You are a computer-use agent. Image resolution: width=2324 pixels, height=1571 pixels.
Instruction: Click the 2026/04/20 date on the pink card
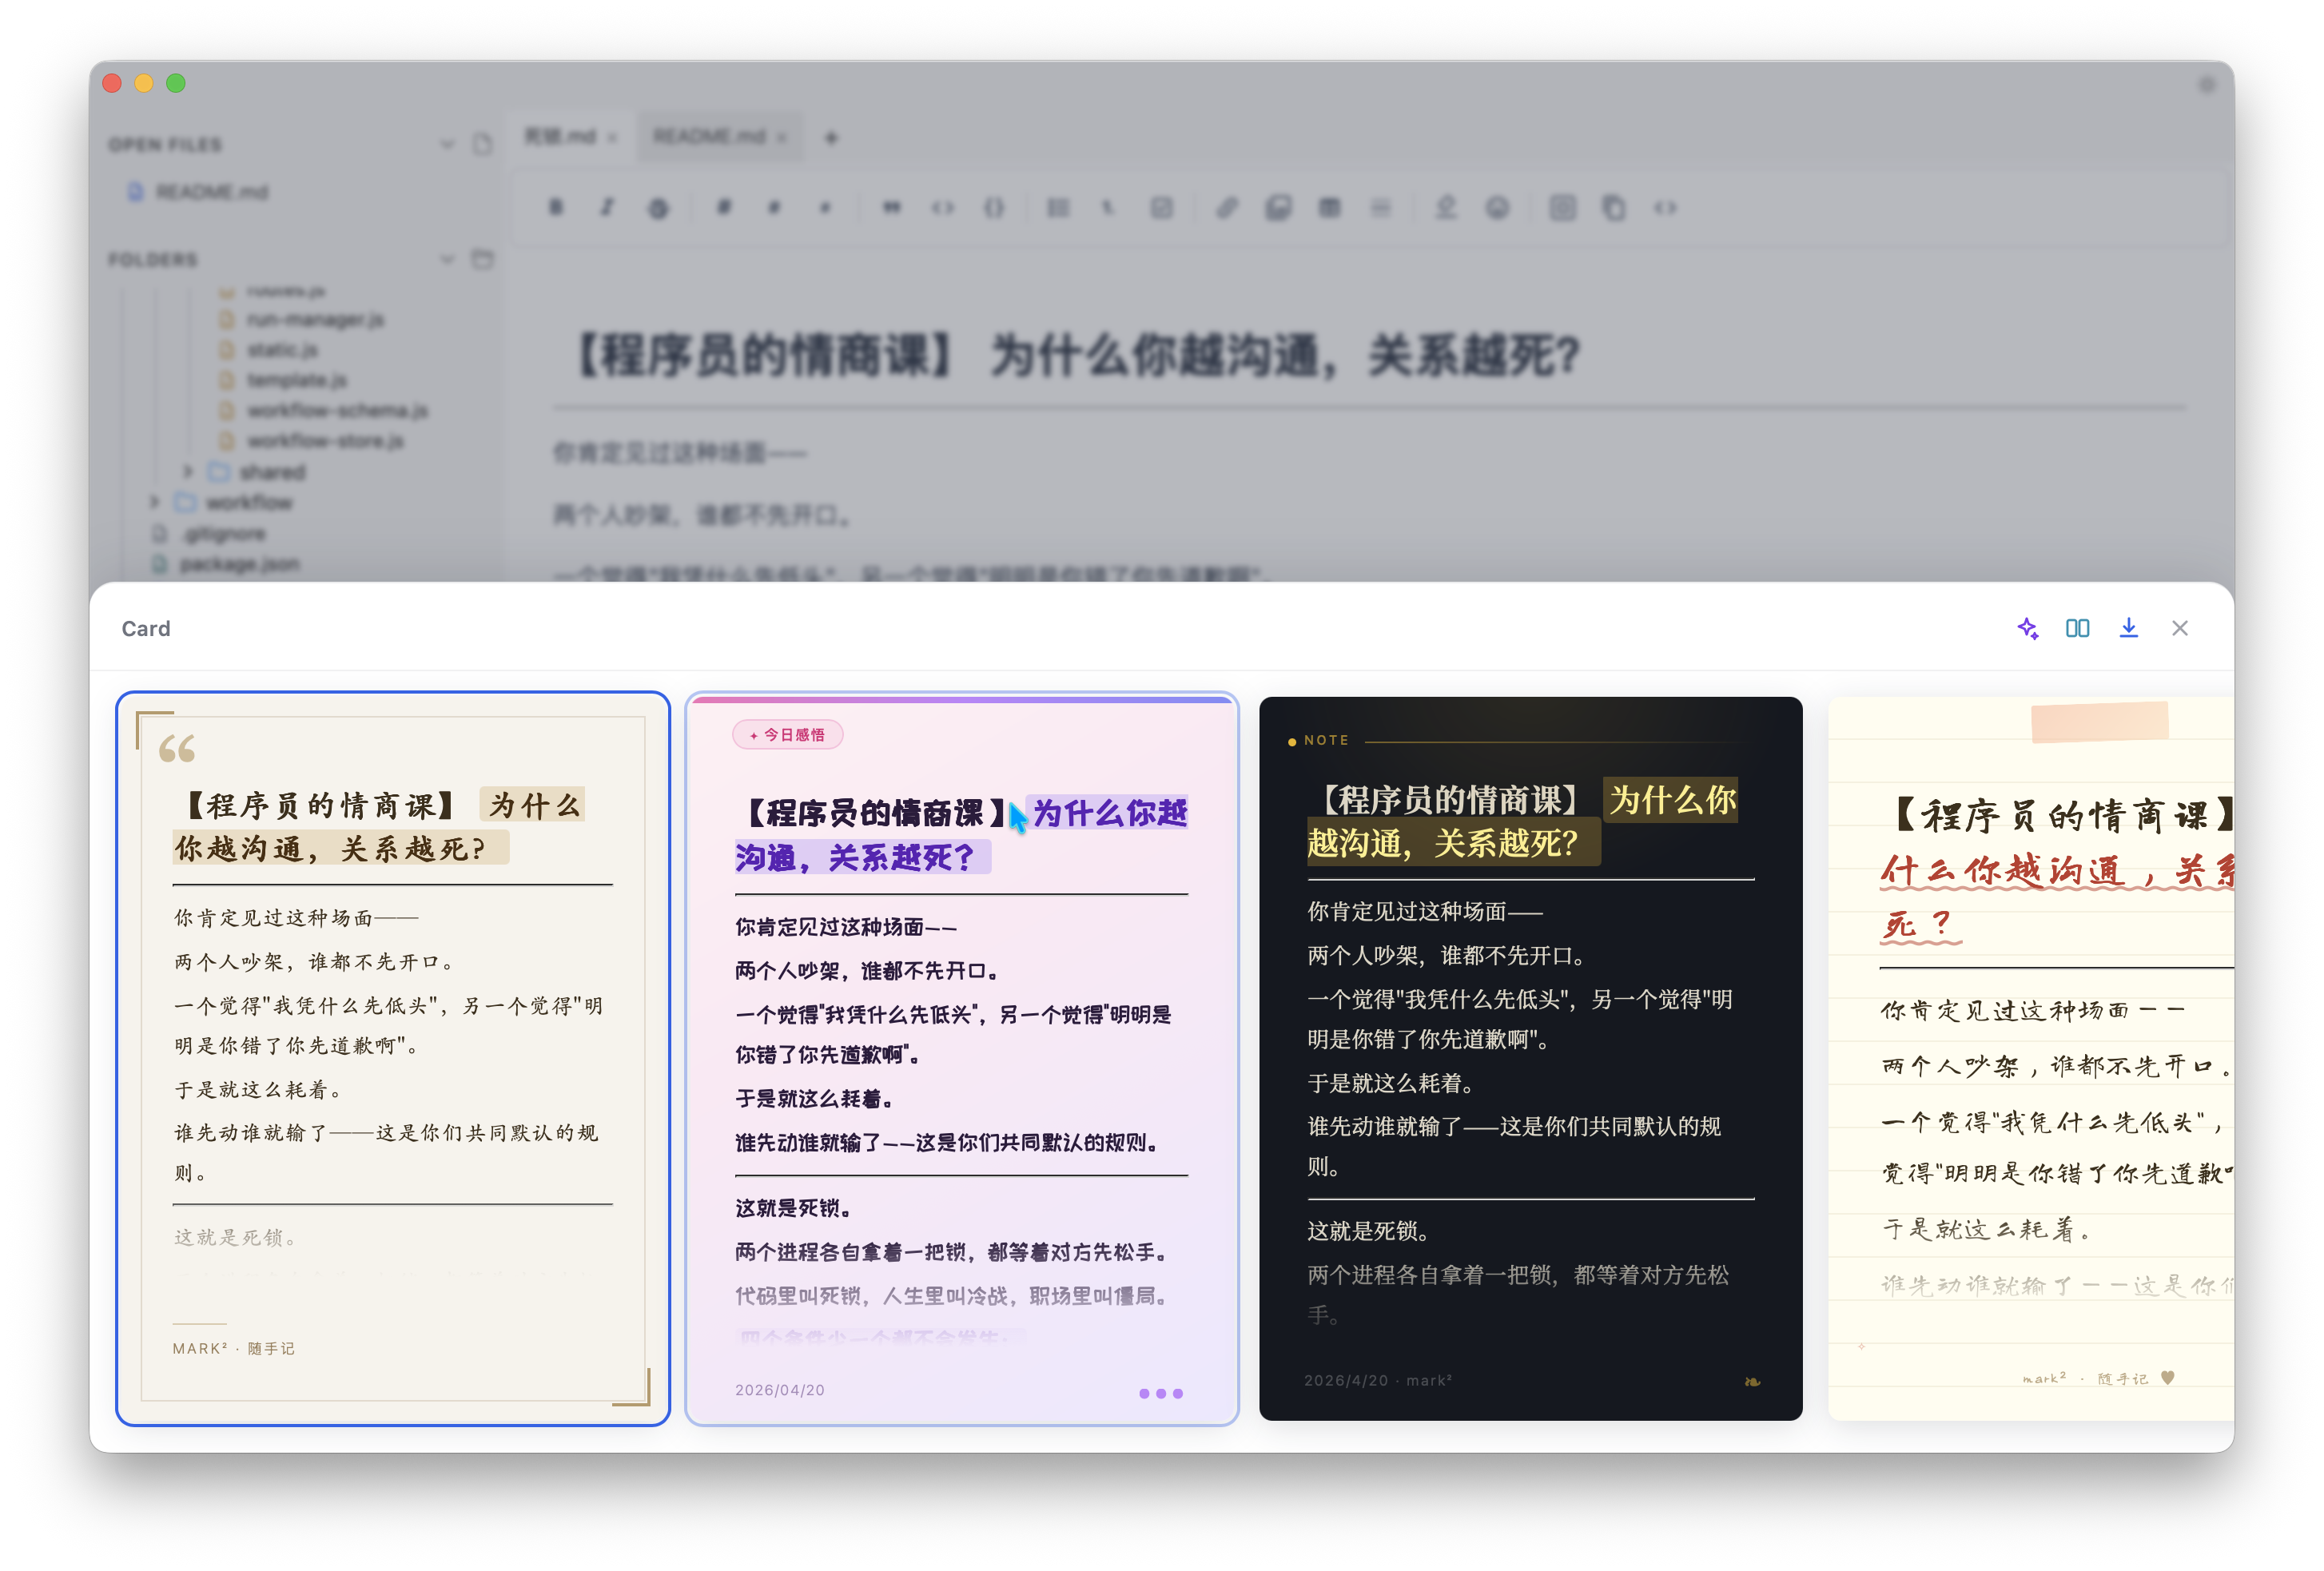click(779, 1390)
